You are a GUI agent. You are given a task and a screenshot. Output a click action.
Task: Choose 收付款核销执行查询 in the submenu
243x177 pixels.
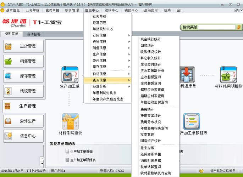point(155,173)
